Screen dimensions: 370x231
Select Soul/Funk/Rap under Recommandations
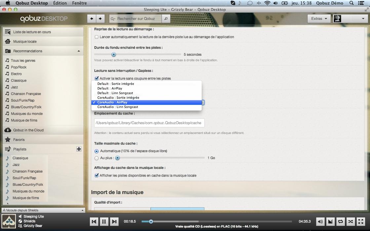coord(22,100)
